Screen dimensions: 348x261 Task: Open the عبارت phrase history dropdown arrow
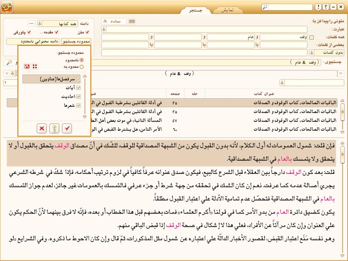point(104,29)
